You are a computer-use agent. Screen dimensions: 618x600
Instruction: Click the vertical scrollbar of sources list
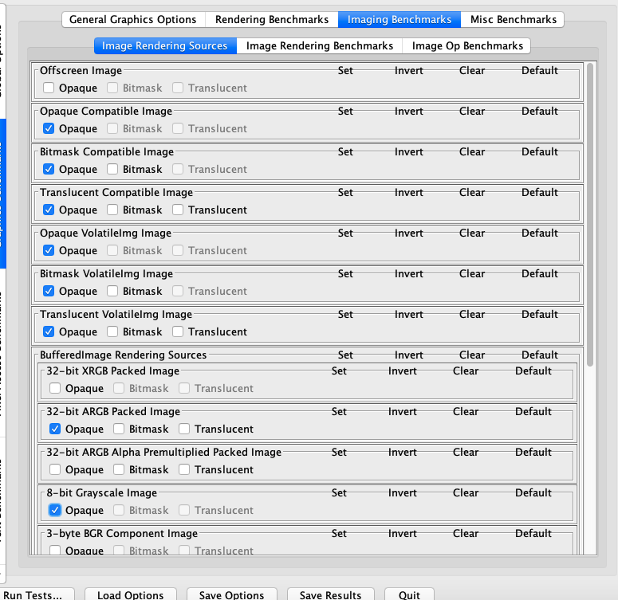tap(590, 215)
